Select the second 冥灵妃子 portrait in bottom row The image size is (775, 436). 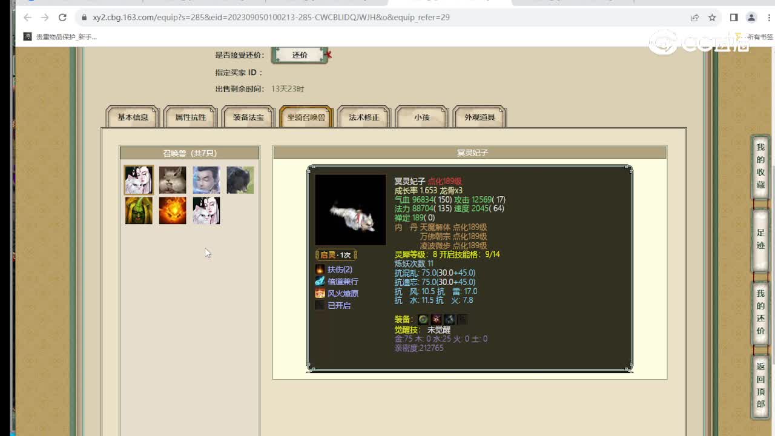206,210
